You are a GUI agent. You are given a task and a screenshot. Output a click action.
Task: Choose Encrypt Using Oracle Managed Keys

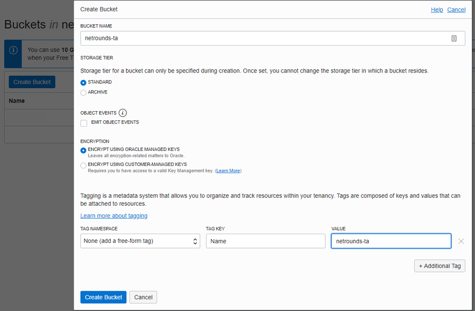[83, 150]
